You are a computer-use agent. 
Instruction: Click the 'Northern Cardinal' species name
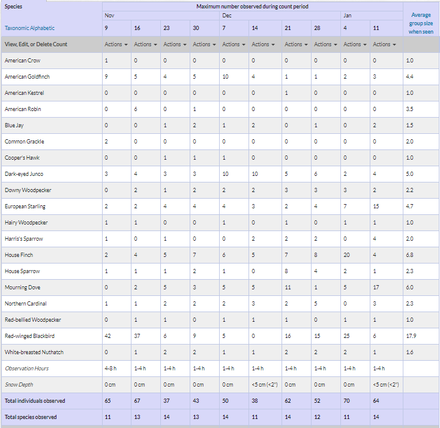[x=26, y=304]
